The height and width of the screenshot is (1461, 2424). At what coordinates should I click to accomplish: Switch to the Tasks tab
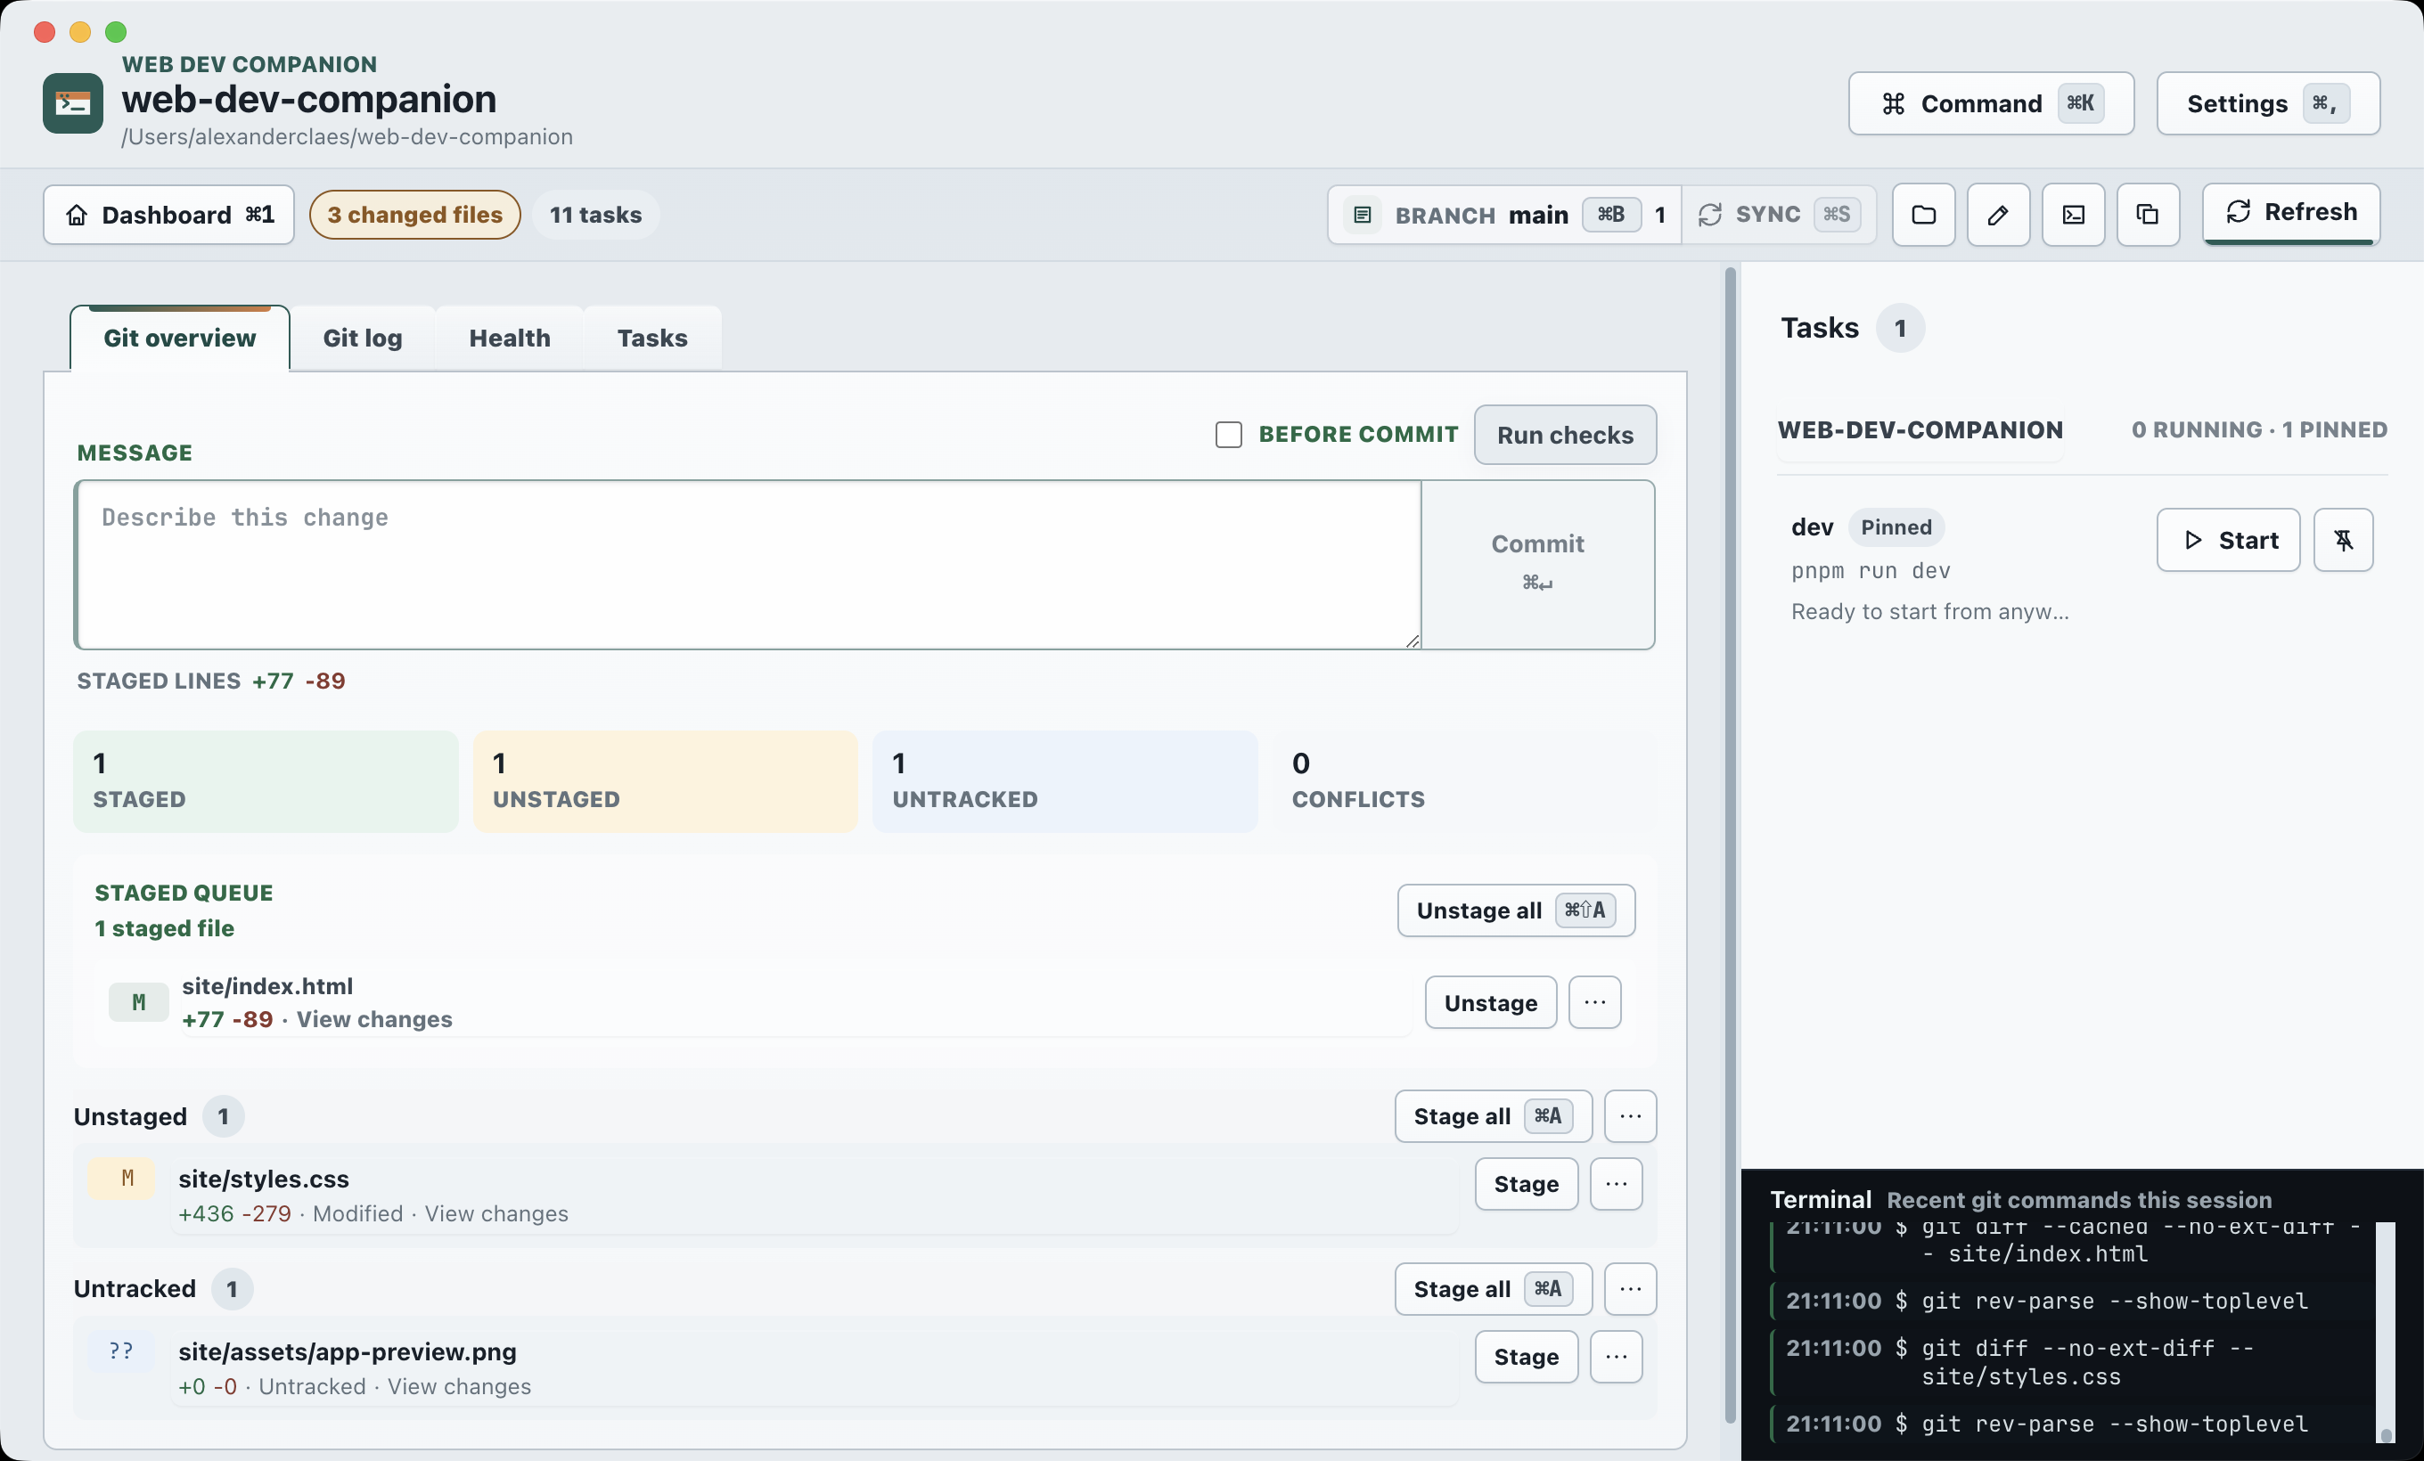tap(652, 339)
